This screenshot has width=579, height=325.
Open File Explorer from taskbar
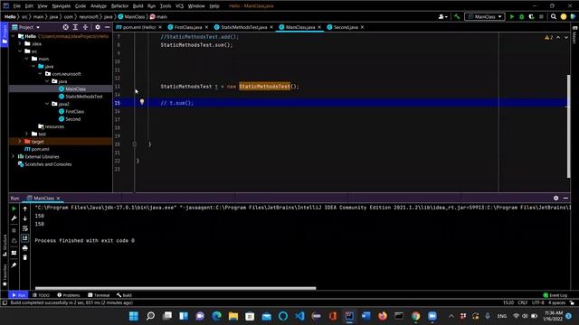[x=233, y=316]
